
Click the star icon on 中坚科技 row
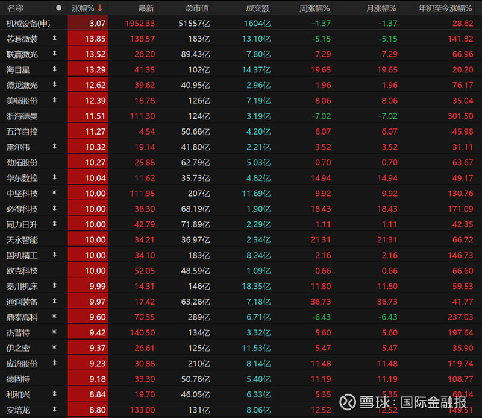(x=54, y=192)
